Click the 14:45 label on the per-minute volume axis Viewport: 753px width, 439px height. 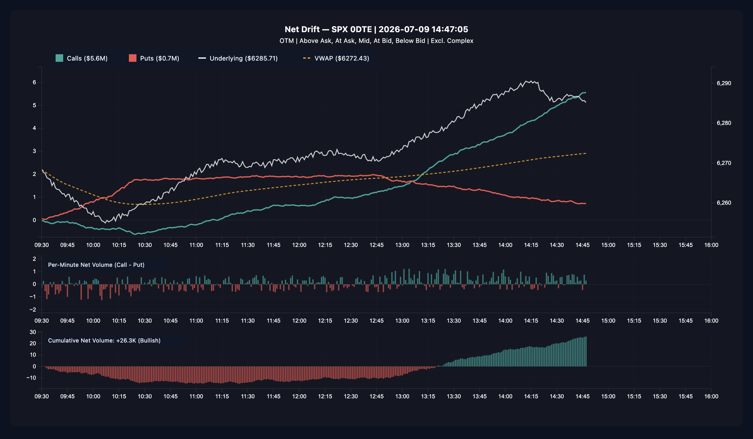coord(582,321)
